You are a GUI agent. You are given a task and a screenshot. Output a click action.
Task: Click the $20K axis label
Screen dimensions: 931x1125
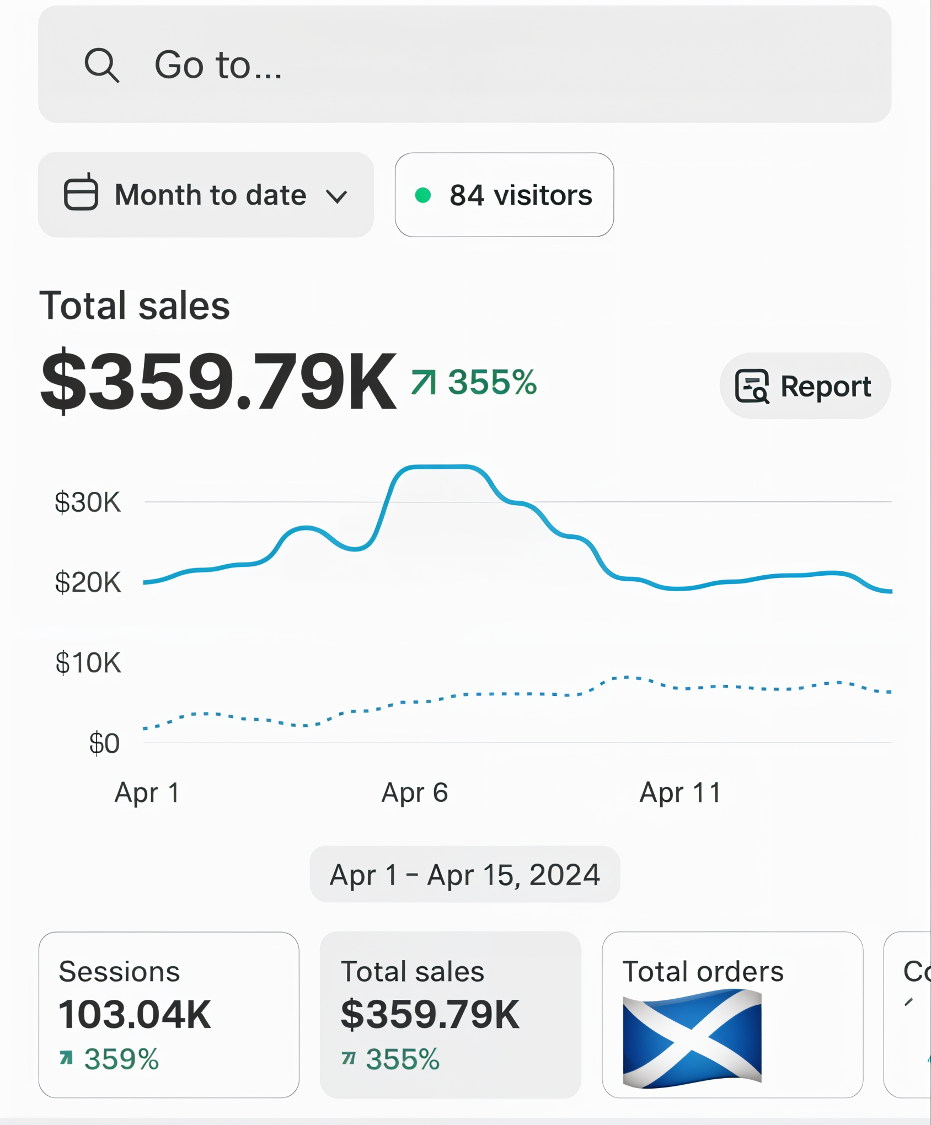coord(88,582)
